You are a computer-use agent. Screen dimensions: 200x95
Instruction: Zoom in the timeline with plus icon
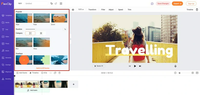click(x=193, y=73)
